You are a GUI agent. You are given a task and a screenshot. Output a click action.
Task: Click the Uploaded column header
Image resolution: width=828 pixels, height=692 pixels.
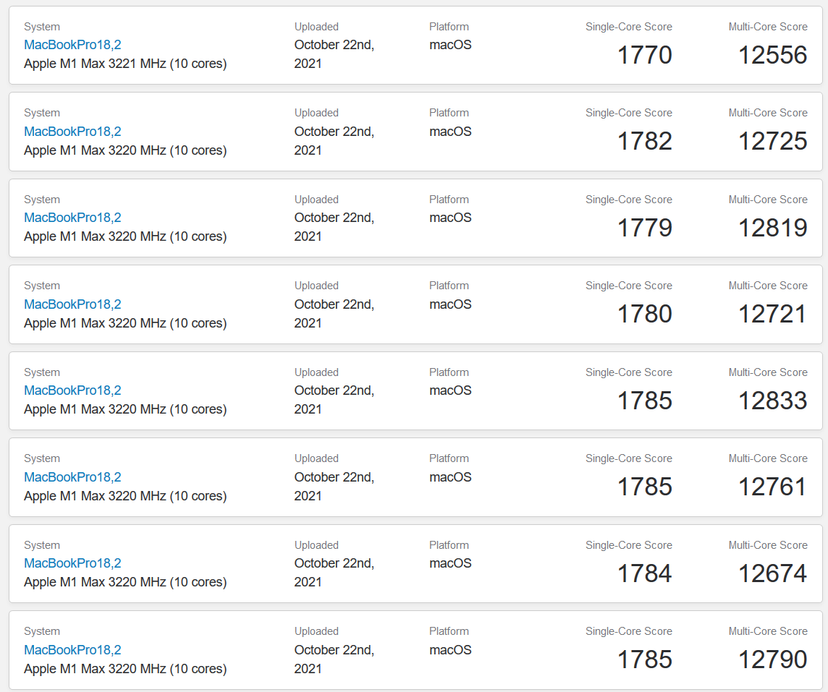[316, 26]
